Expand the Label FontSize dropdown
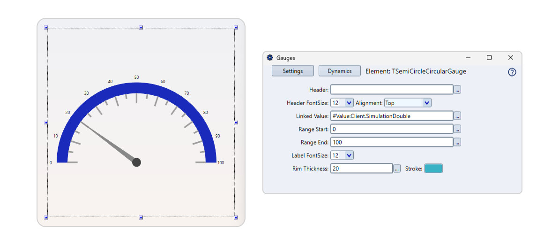This screenshot has height=245, width=559. [349, 155]
